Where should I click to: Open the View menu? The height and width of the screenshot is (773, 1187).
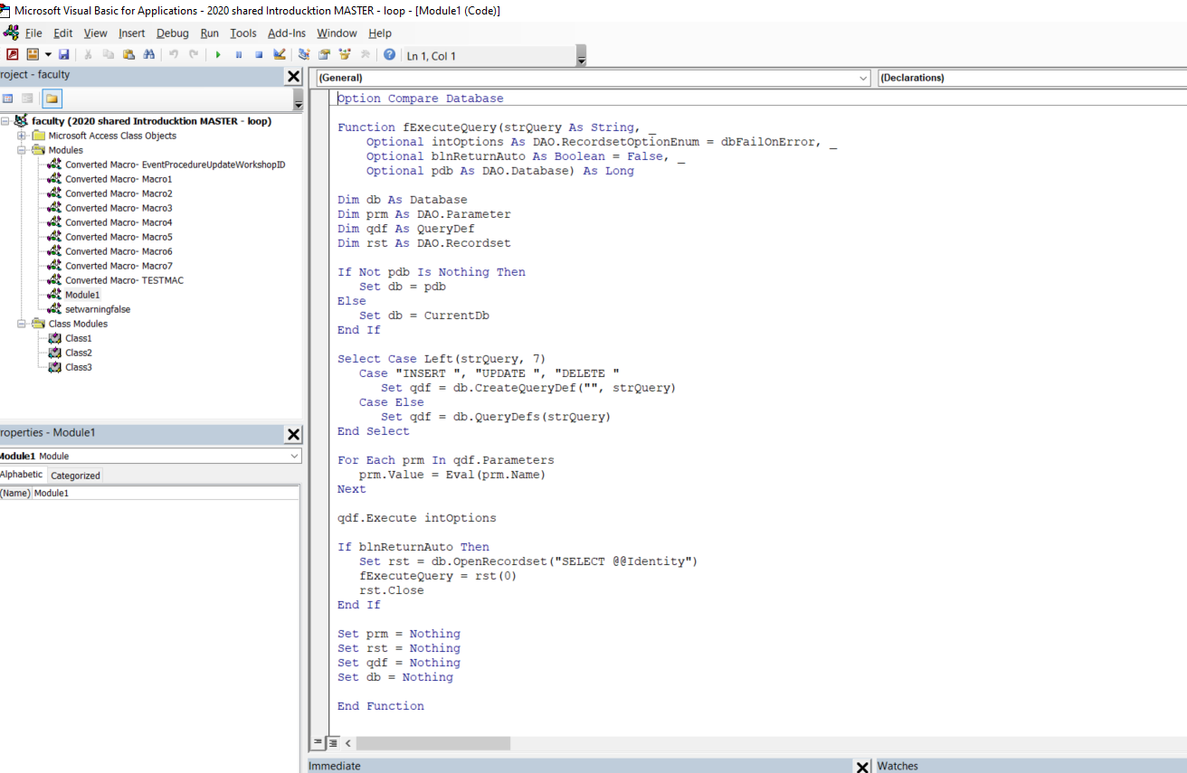(95, 33)
